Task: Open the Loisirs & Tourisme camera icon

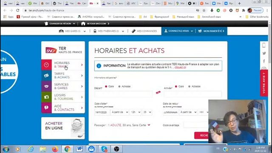Action: tap(46, 97)
